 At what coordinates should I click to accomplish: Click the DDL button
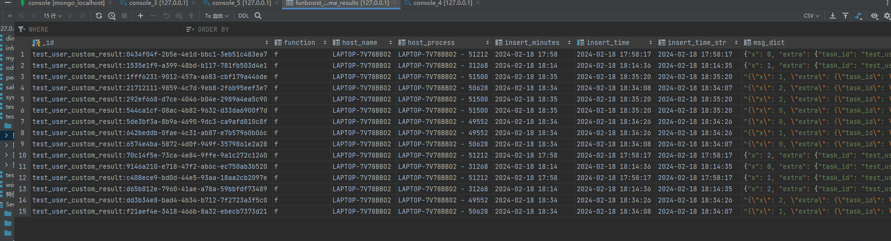244,16
